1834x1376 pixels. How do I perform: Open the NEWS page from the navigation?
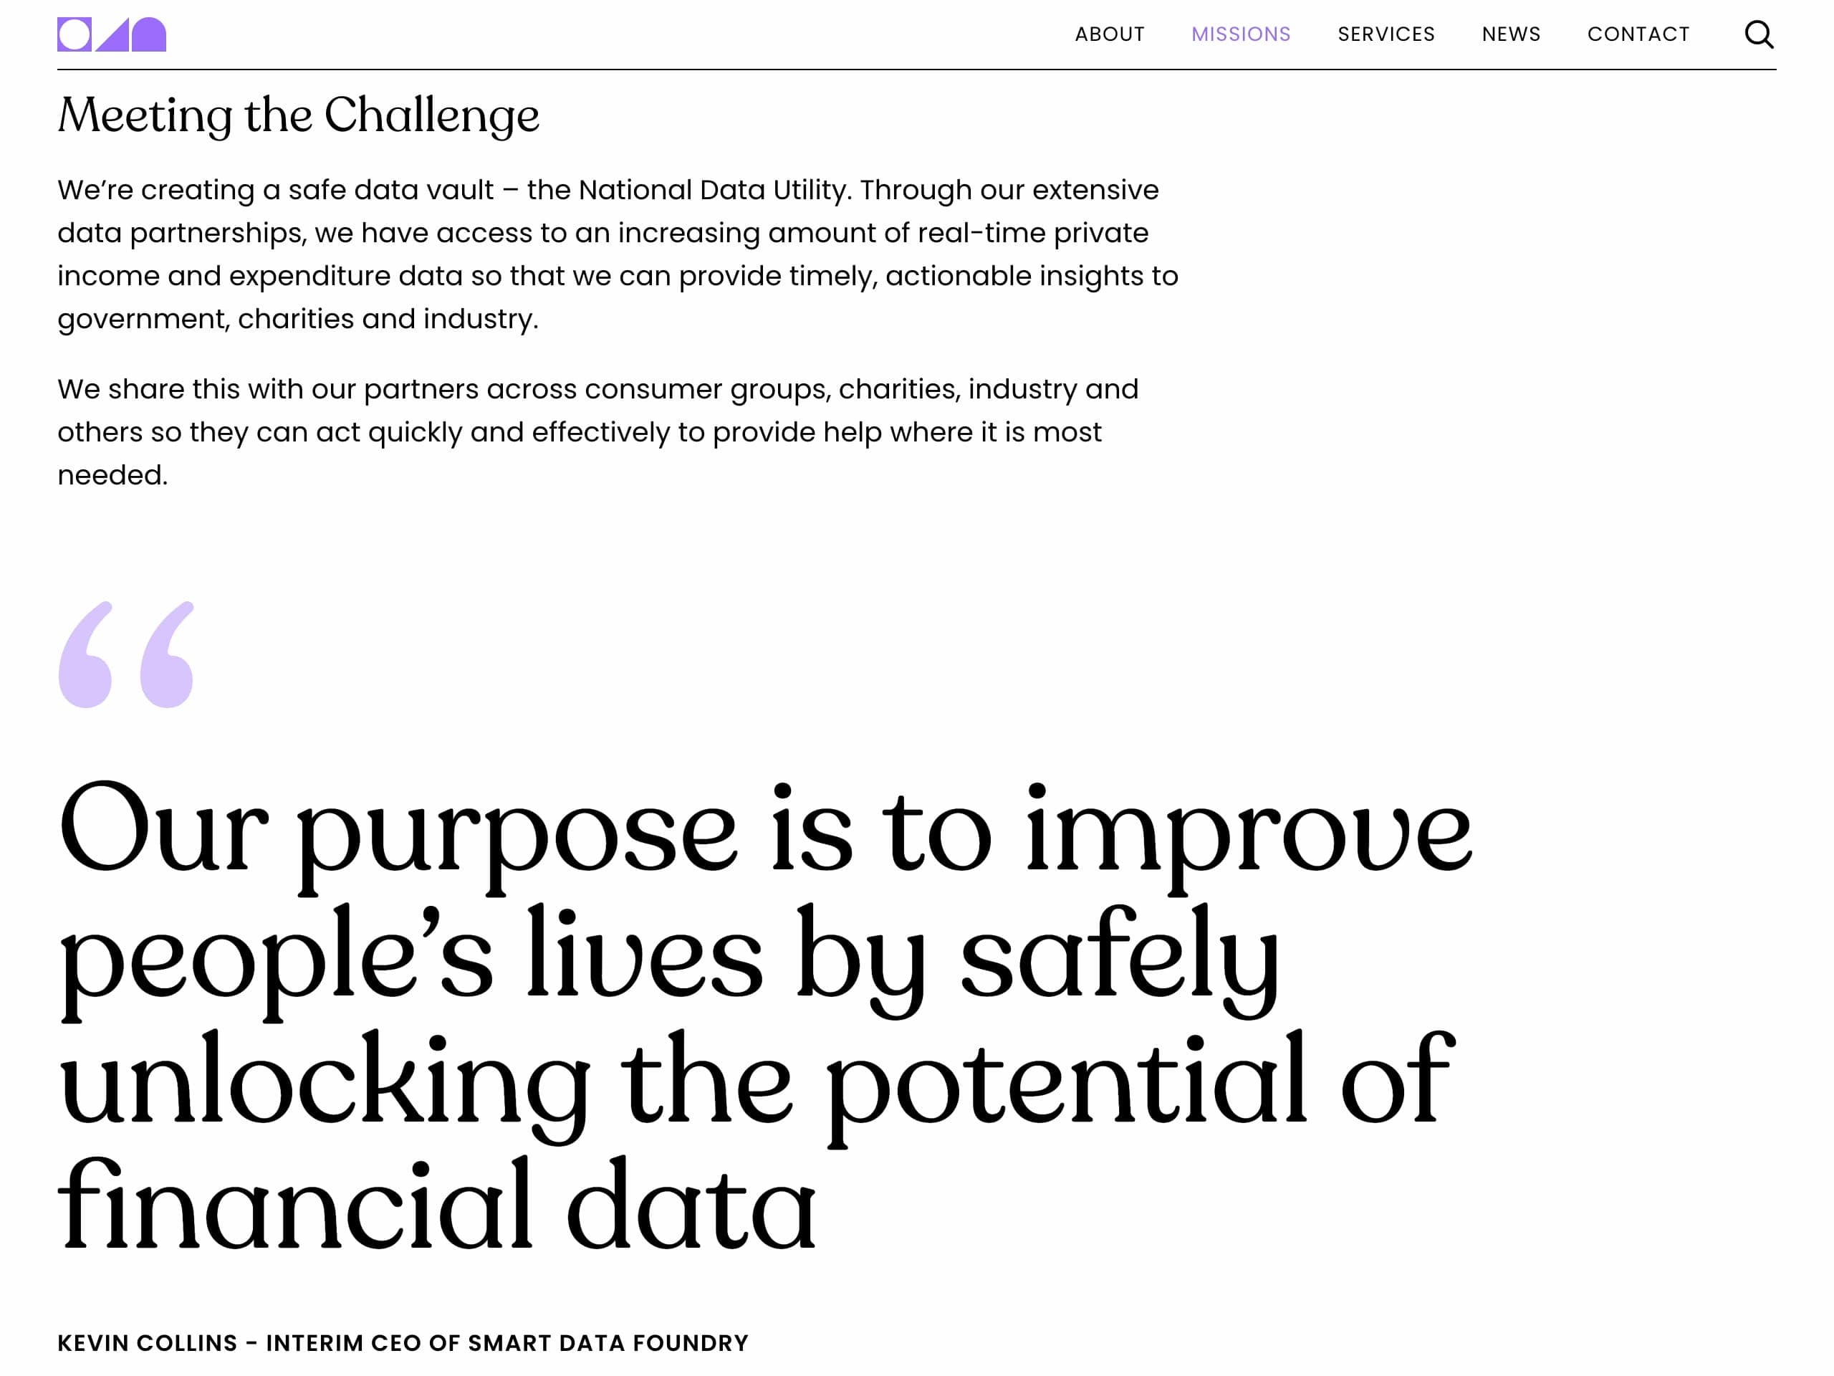(x=1511, y=34)
